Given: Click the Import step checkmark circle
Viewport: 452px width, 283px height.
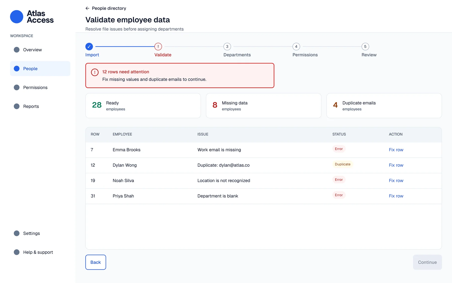Looking at the screenshot, I should pyautogui.click(x=89, y=47).
